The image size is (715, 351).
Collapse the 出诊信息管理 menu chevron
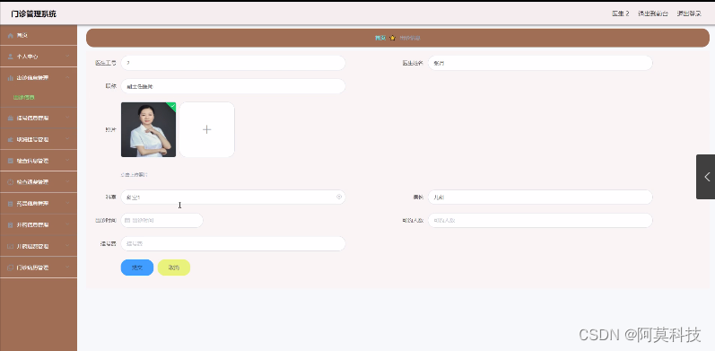tap(67, 77)
